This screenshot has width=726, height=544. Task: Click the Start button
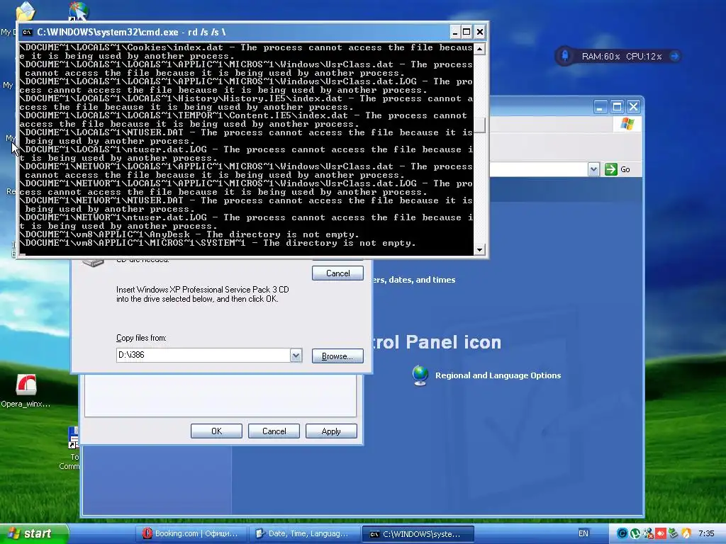point(33,534)
